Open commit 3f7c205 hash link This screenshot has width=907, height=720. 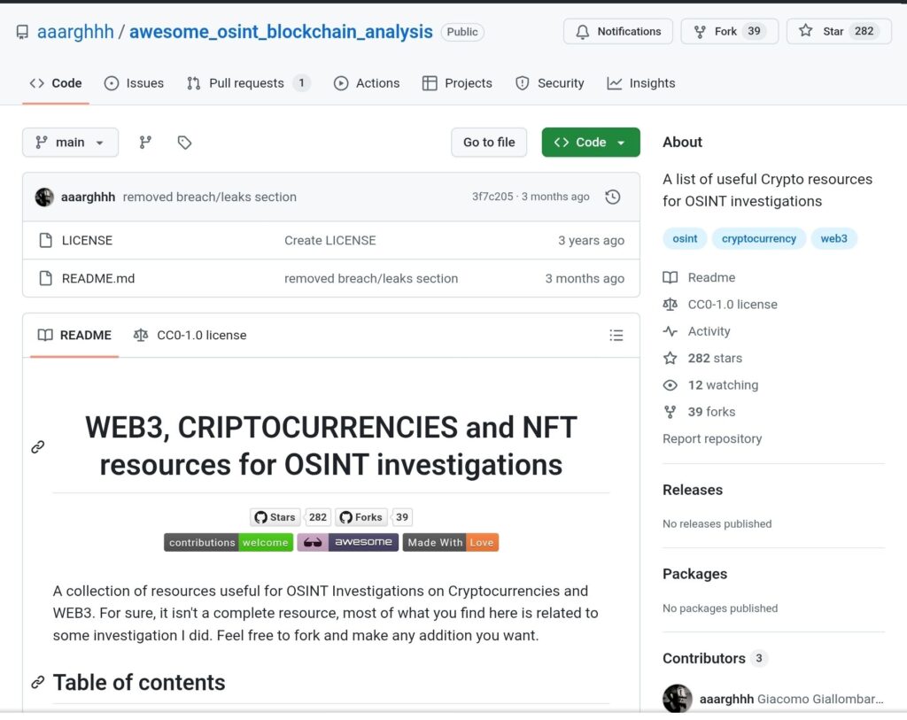click(x=492, y=197)
